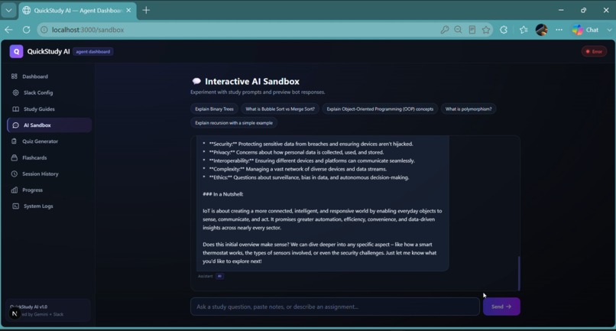Open the Quiz Generator page
This screenshot has width=616, height=331.
click(49, 141)
